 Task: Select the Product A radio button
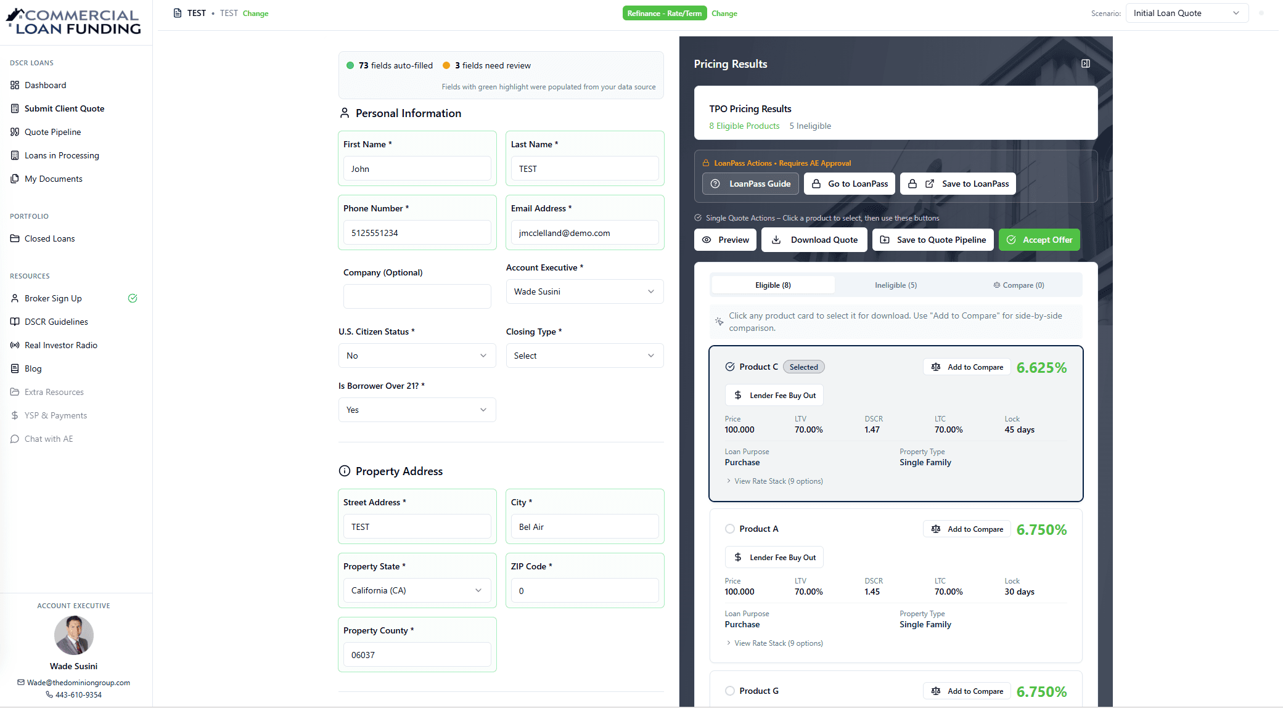click(730, 529)
